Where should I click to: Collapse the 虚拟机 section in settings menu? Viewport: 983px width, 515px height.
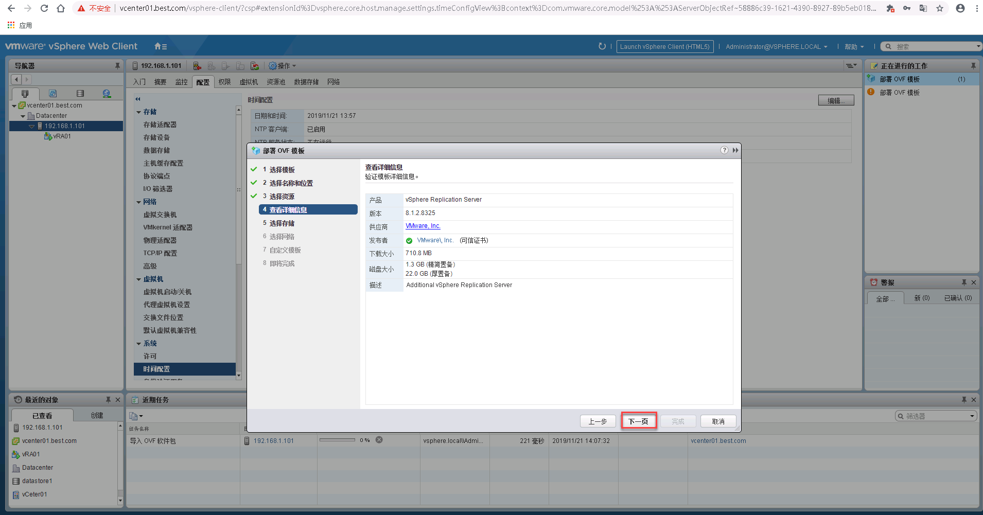click(x=139, y=279)
